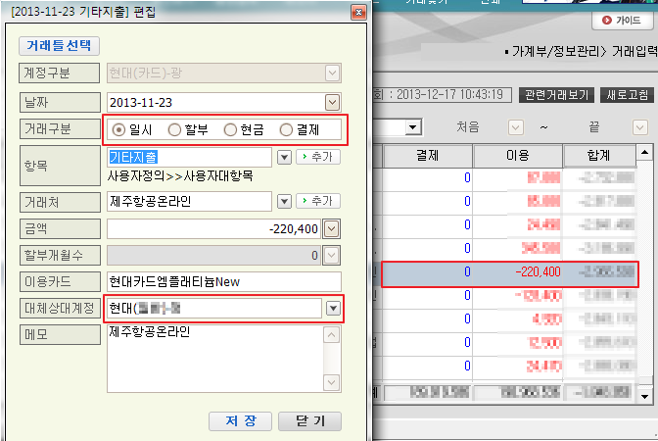Click the 결제 column header

[x=428, y=156]
